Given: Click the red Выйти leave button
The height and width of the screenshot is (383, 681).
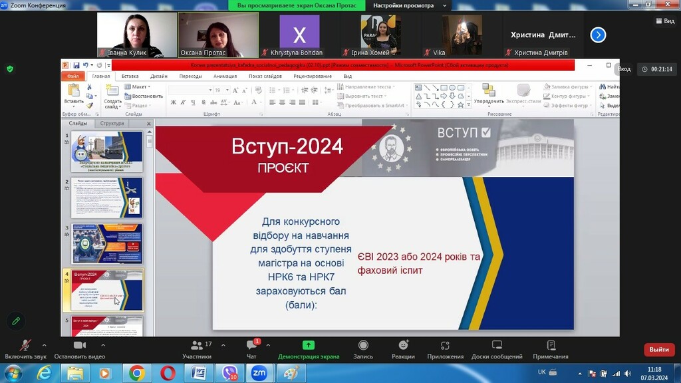Looking at the screenshot, I should (x=658, y=350).
